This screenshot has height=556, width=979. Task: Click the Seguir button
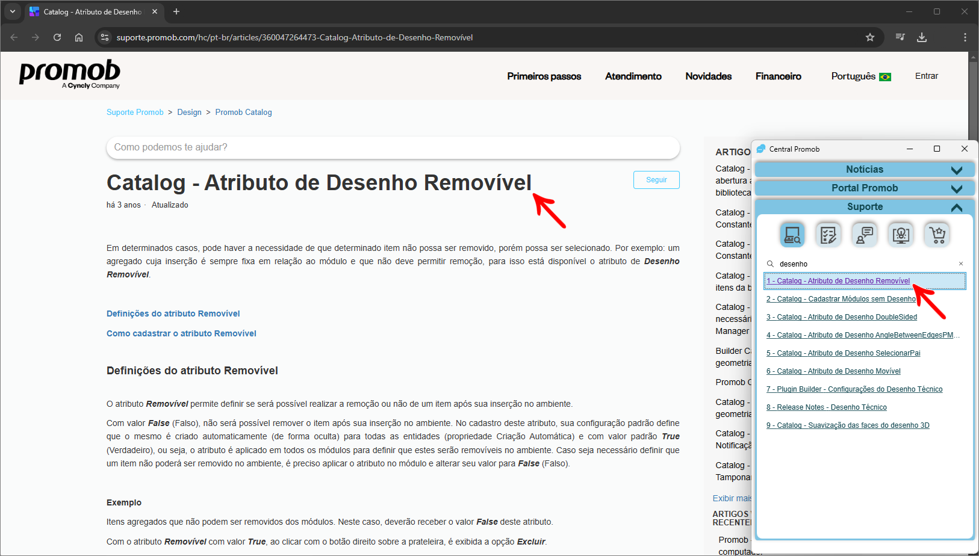(x=656, y=180)
